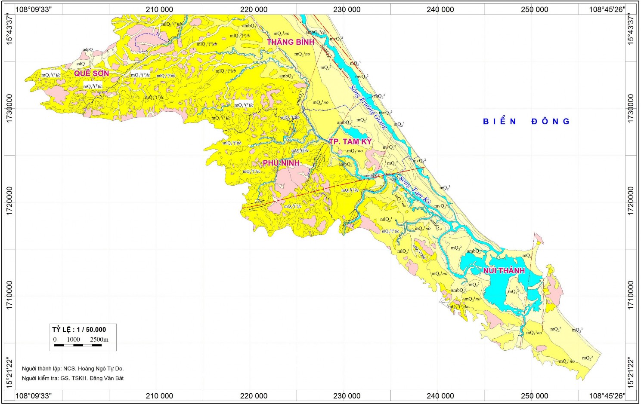The image size is (641, 404).
Task: Select the TP. TAM KỲ city label
Action: coord(350,142)
